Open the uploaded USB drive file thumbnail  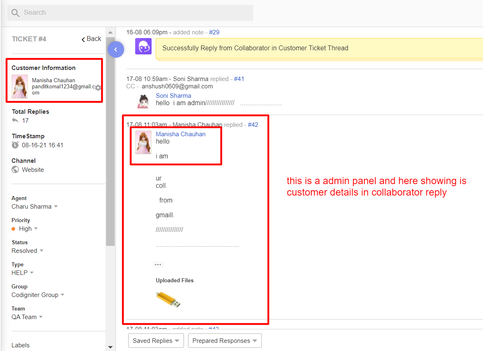[x=168, y=299]
